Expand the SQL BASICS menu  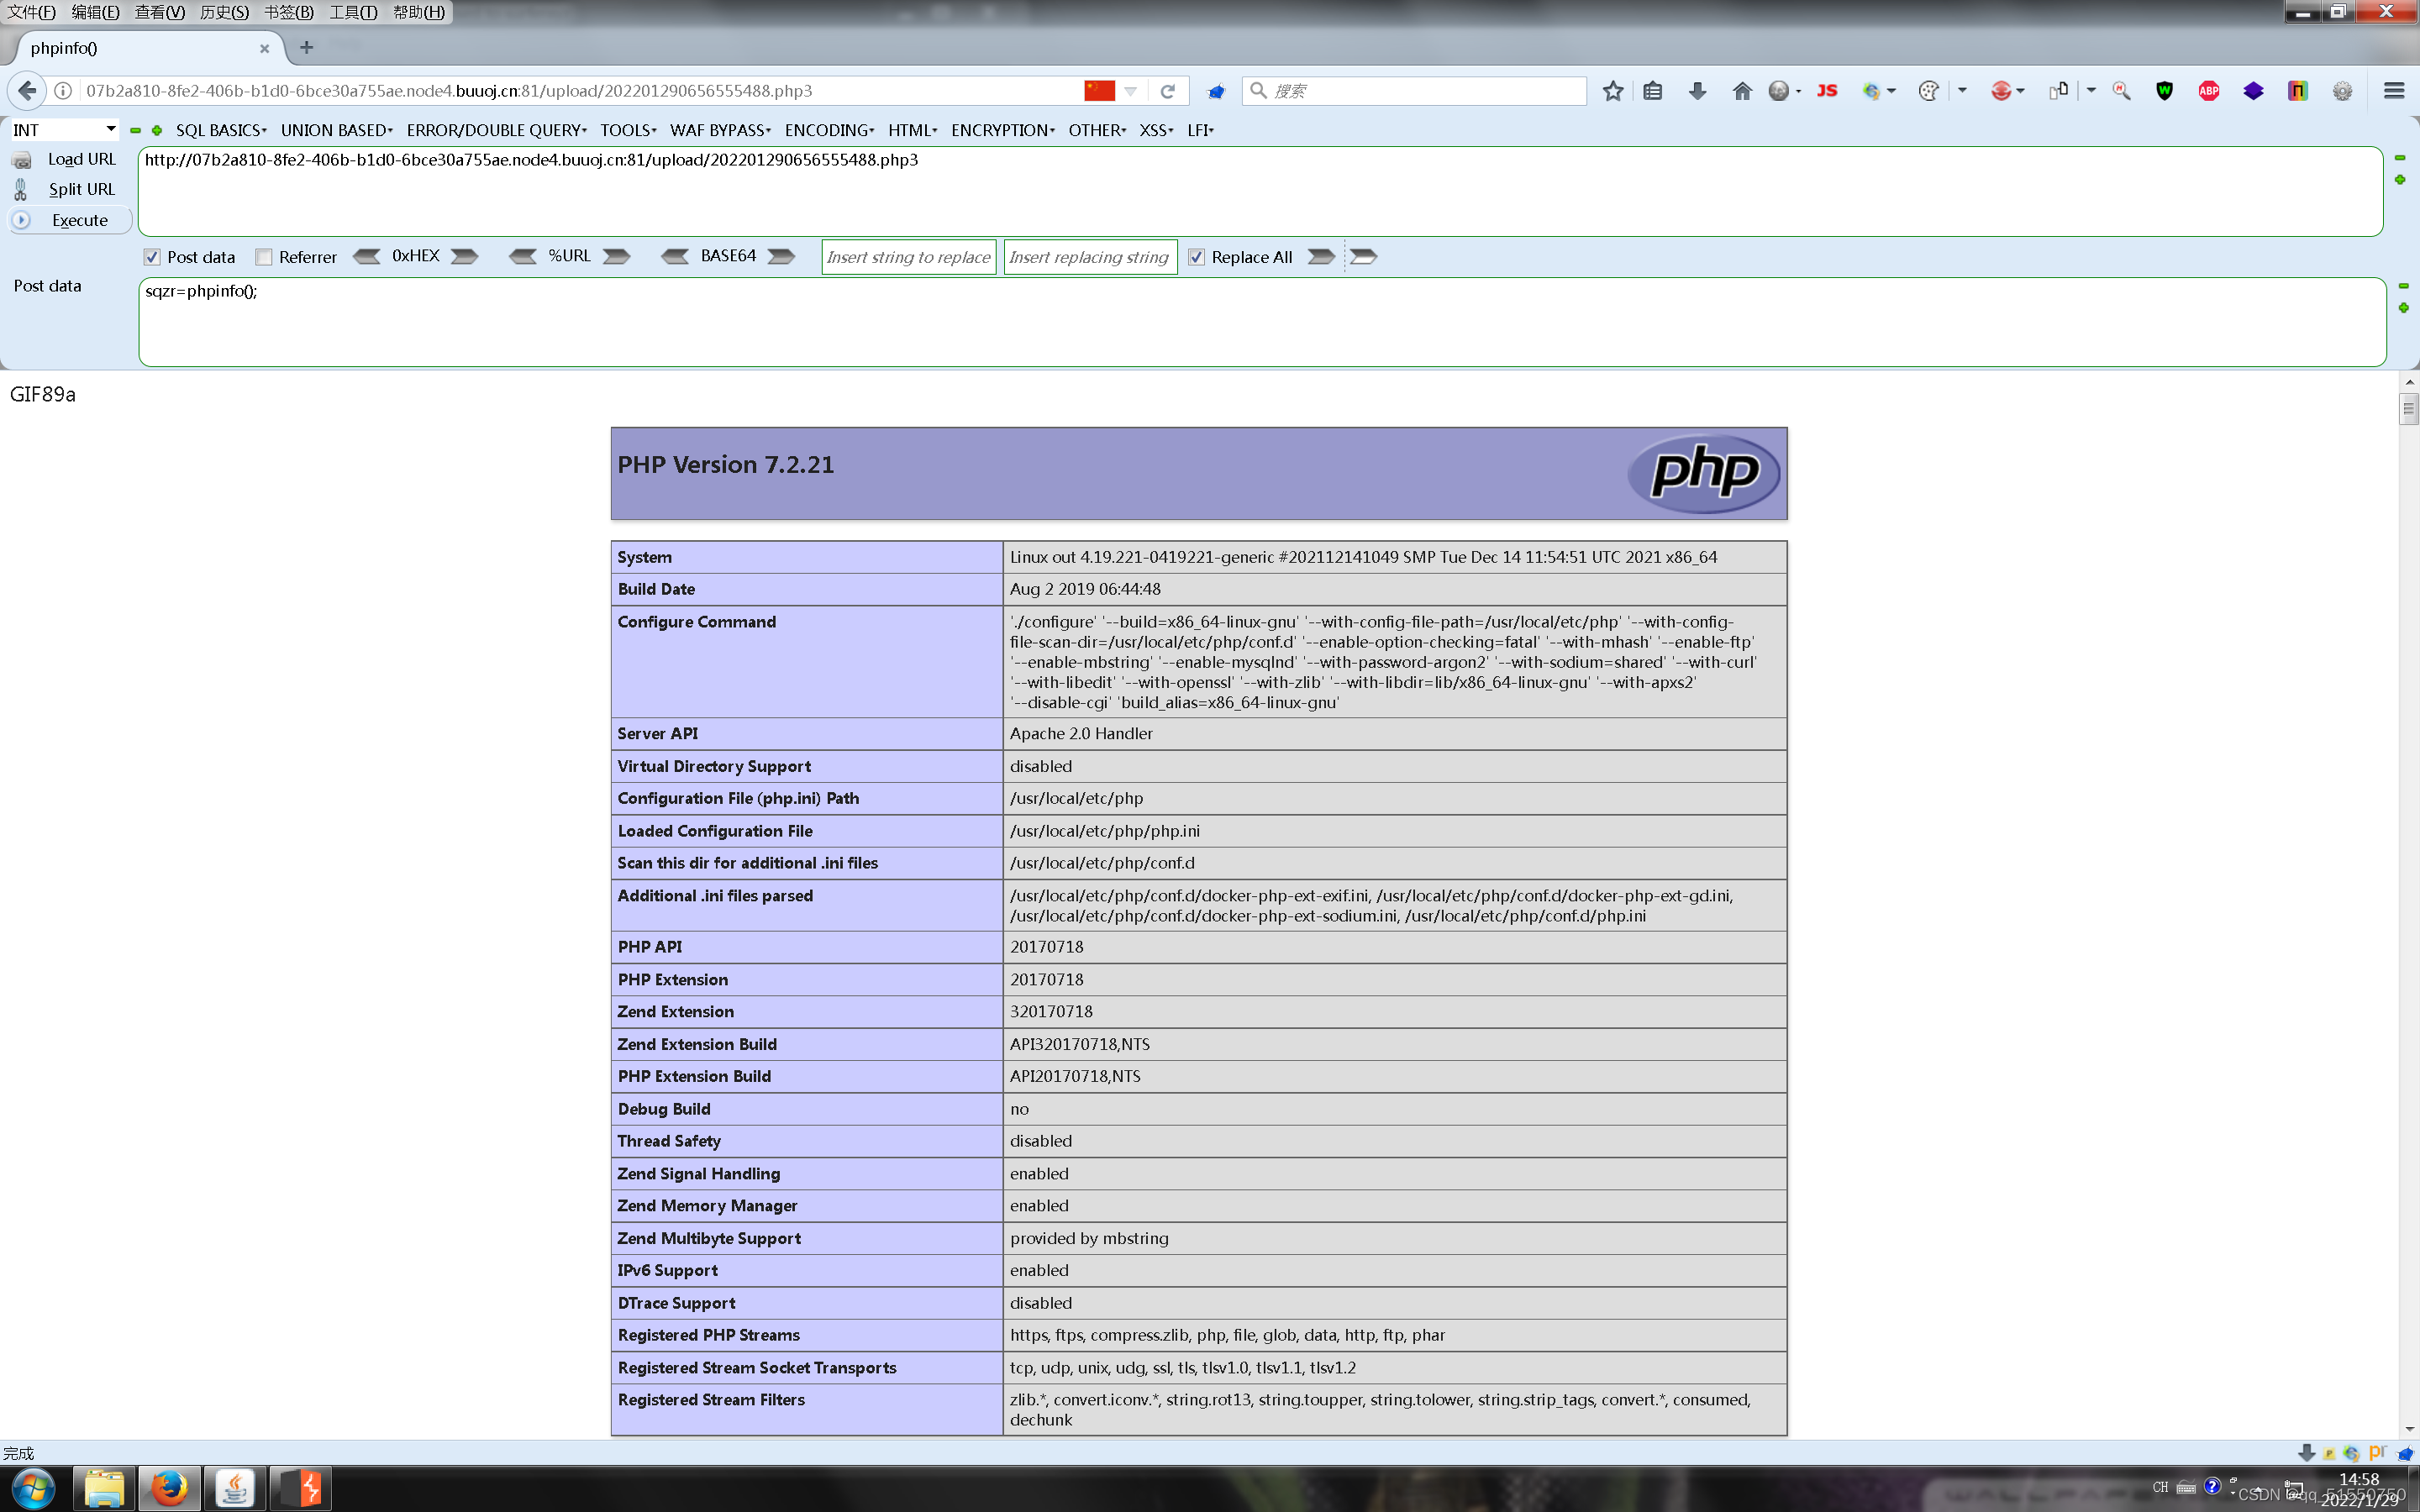click(221, 130)
